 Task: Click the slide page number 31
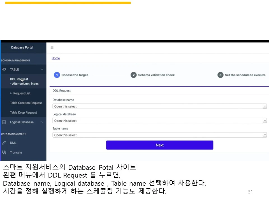250,192
